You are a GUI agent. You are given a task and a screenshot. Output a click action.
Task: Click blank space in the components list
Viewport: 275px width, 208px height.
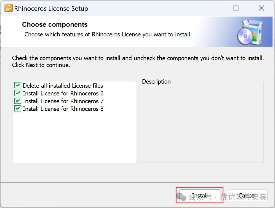pyautogui.click(x=74, y=138)
